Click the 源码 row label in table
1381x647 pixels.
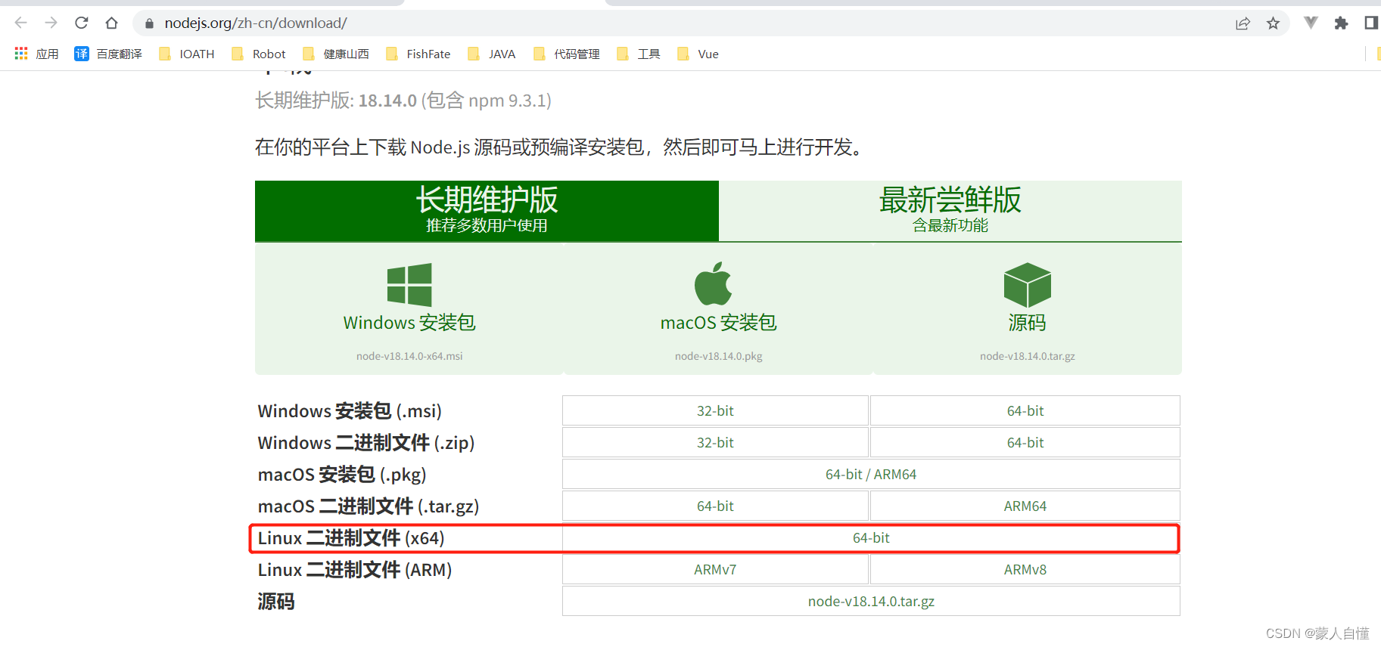point(276,602)
